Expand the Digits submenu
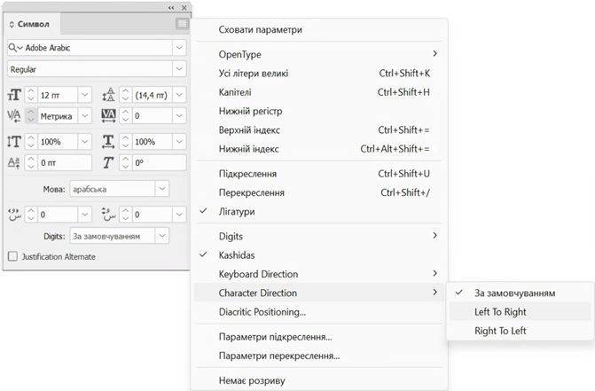 tap(318, 236)
